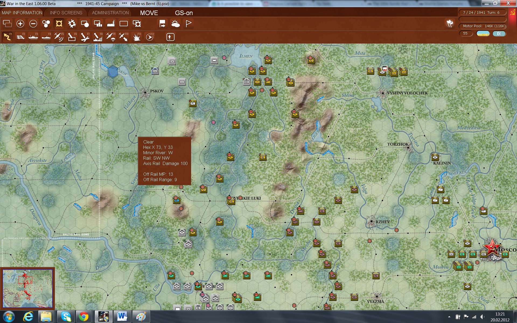Screen dimensions: 517x323
Task: Click the rectangle-with-gear toolbar icon
Action: coord(137,24)
